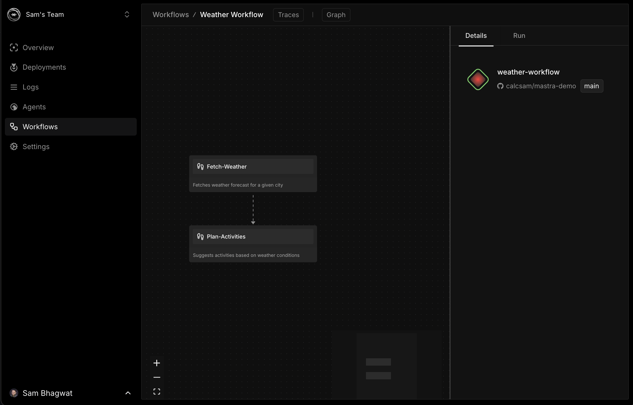Open Settings from the sidebar

point(36,146)
